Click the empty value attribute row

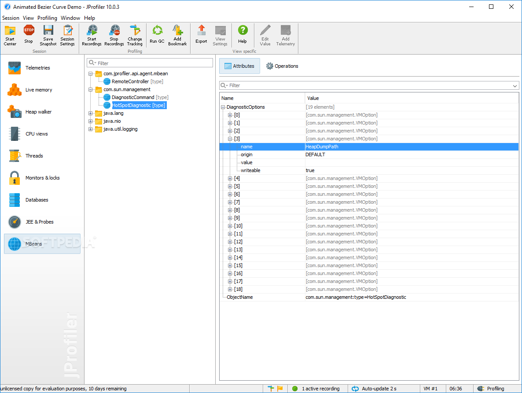click(x=369, y=163)
